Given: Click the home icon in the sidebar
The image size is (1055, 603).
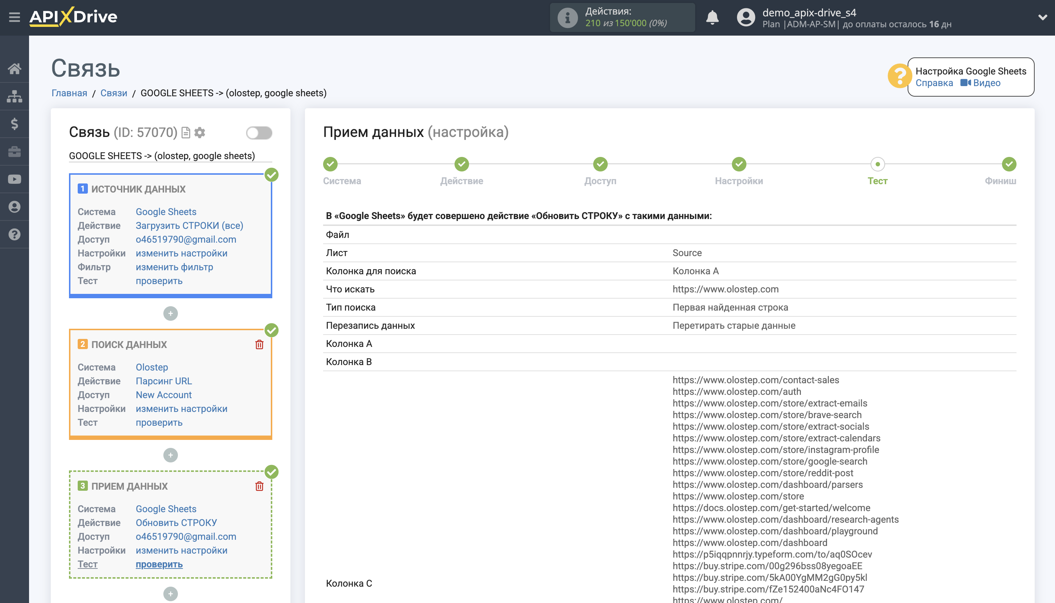Looking at the screenshot, I should (x=15, y=69).
